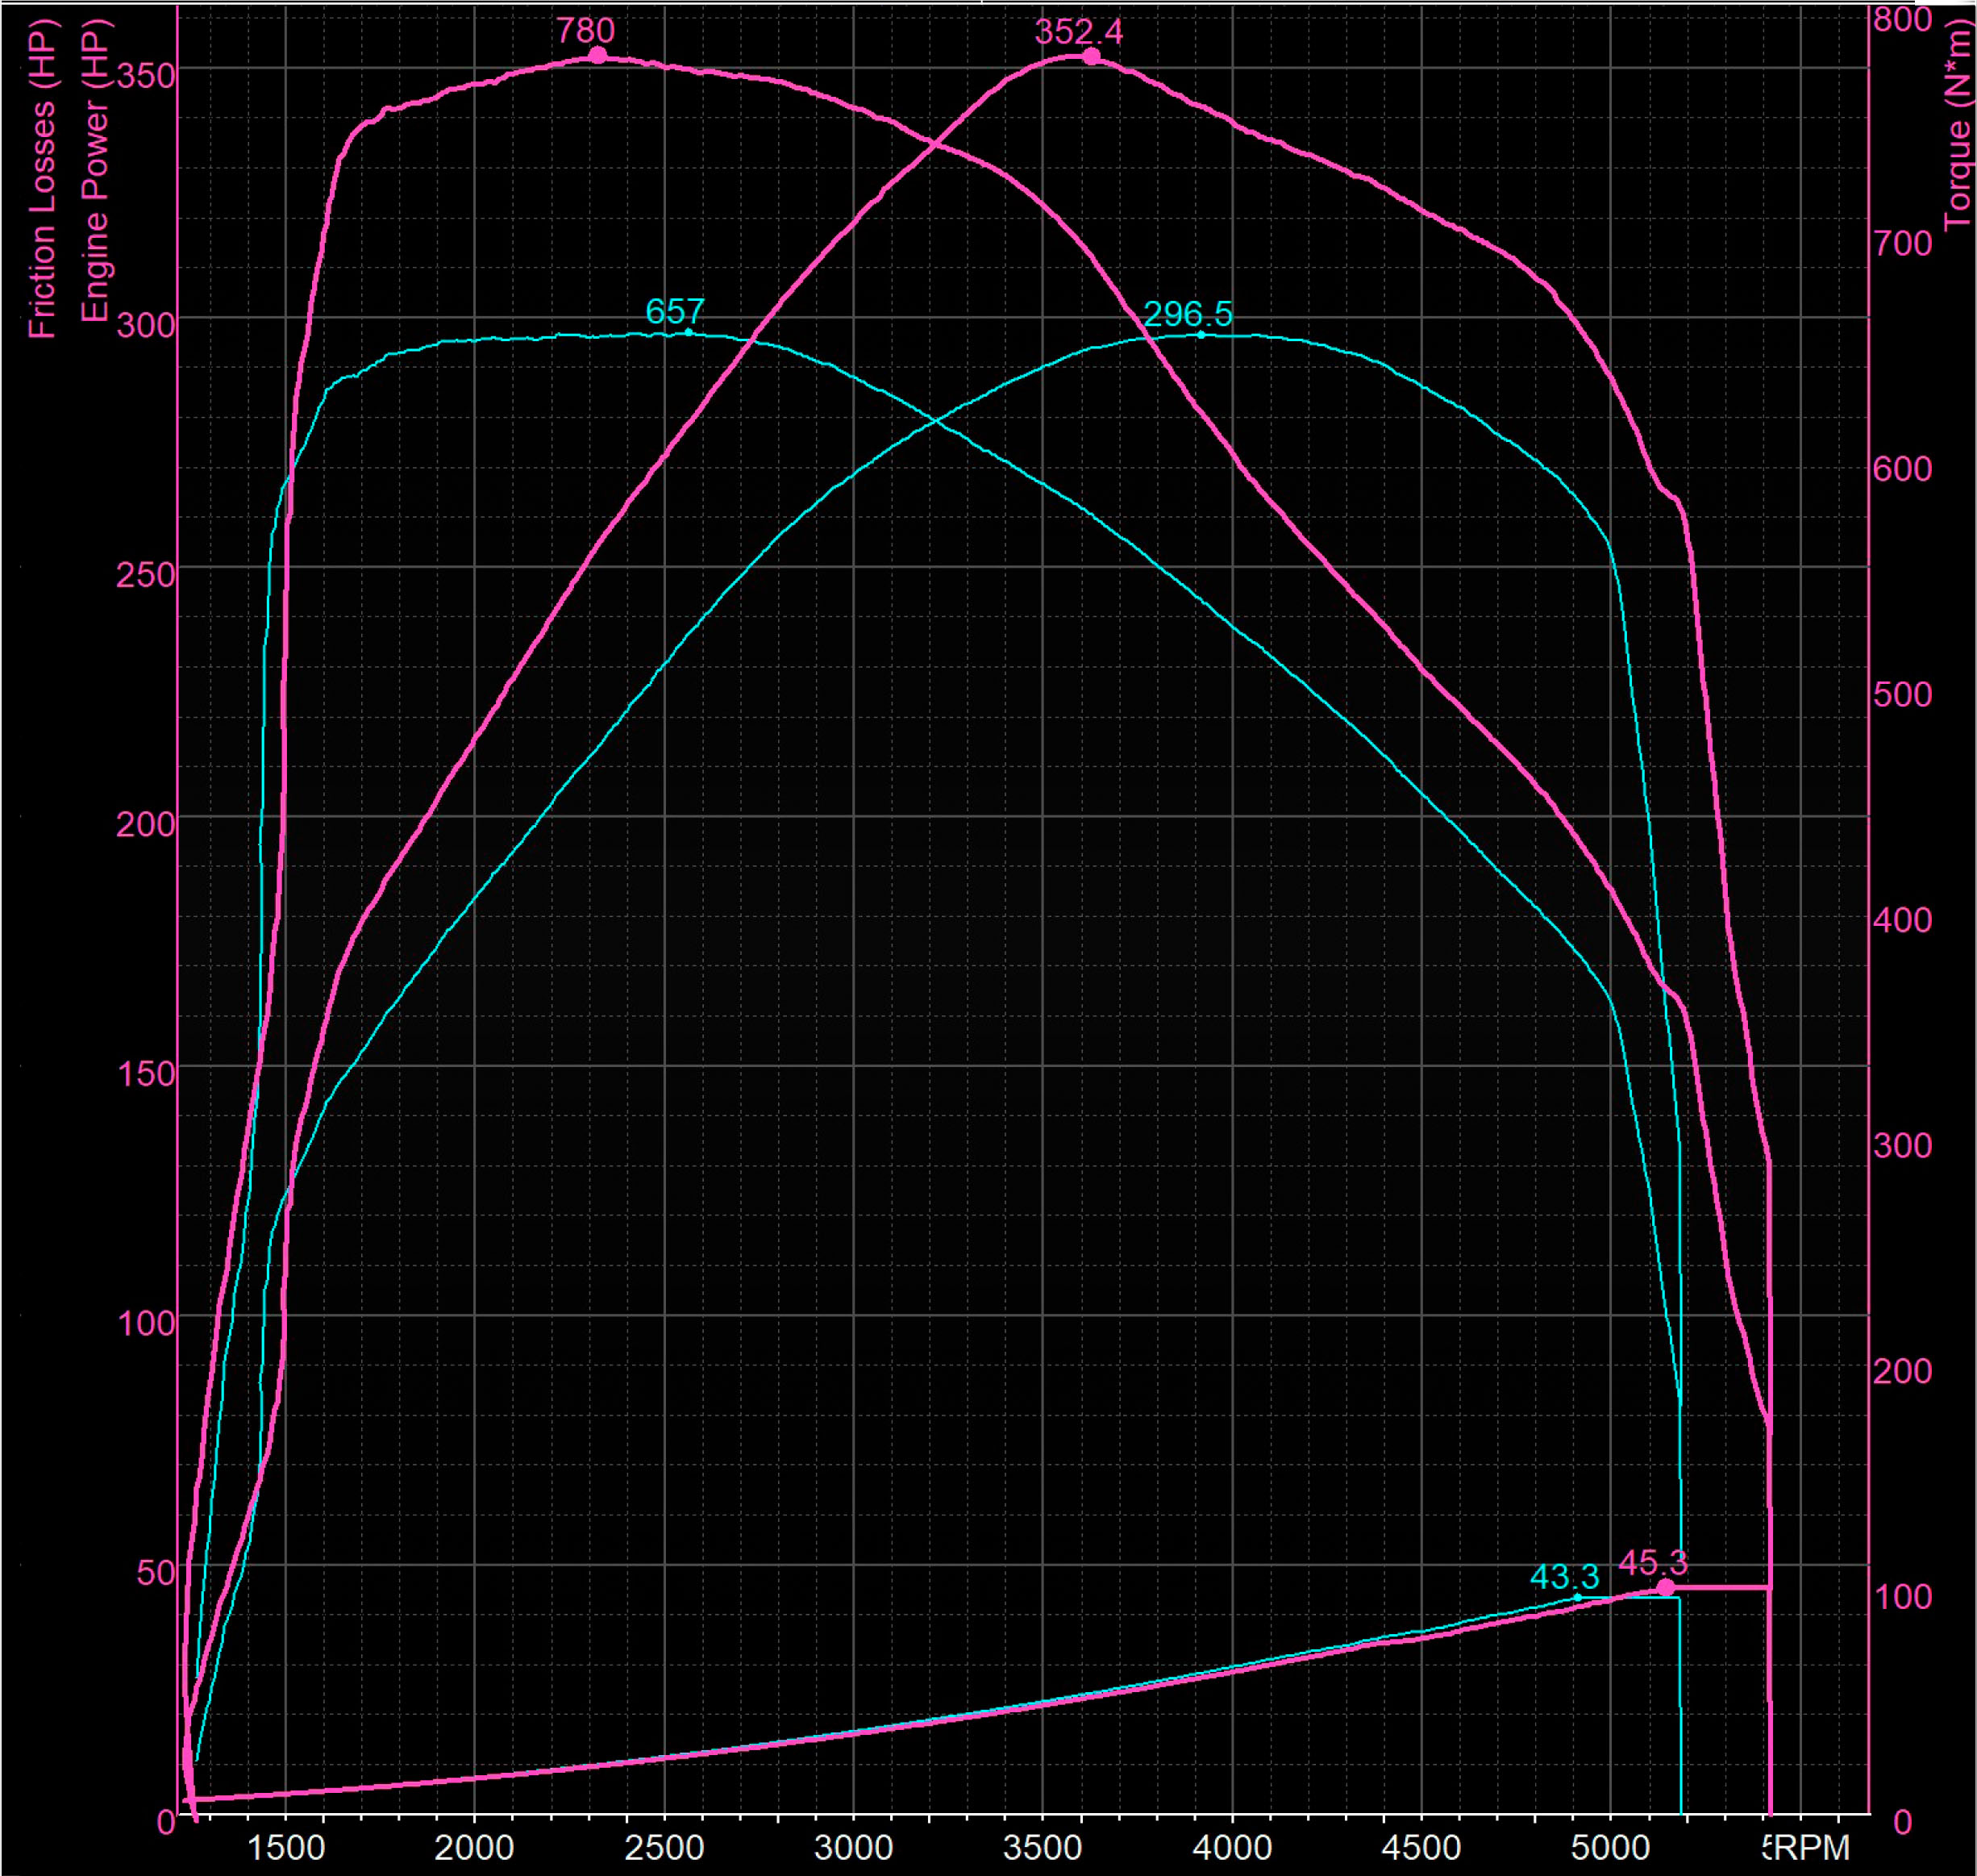The height and width of the screenshot is (1876, 1977).
Task: Click the 780 peak value text label
Action: (x=585, y=30)
